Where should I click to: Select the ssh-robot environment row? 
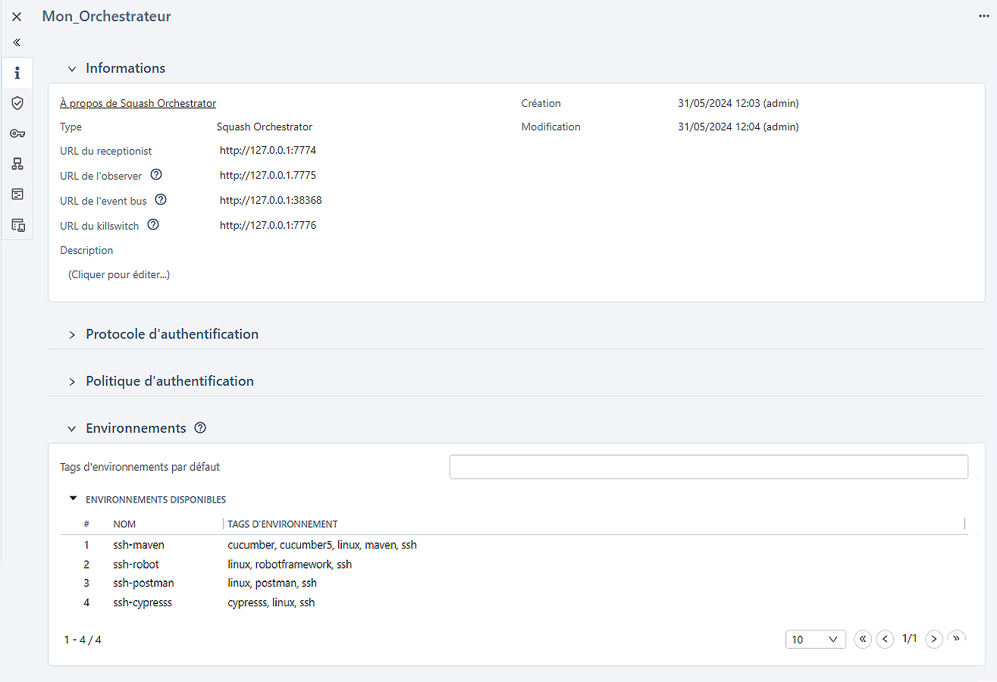pos(136,565)
